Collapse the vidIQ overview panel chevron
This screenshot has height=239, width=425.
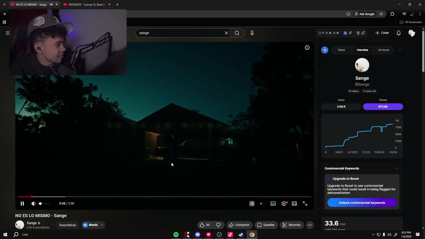[x=400, y=50]
